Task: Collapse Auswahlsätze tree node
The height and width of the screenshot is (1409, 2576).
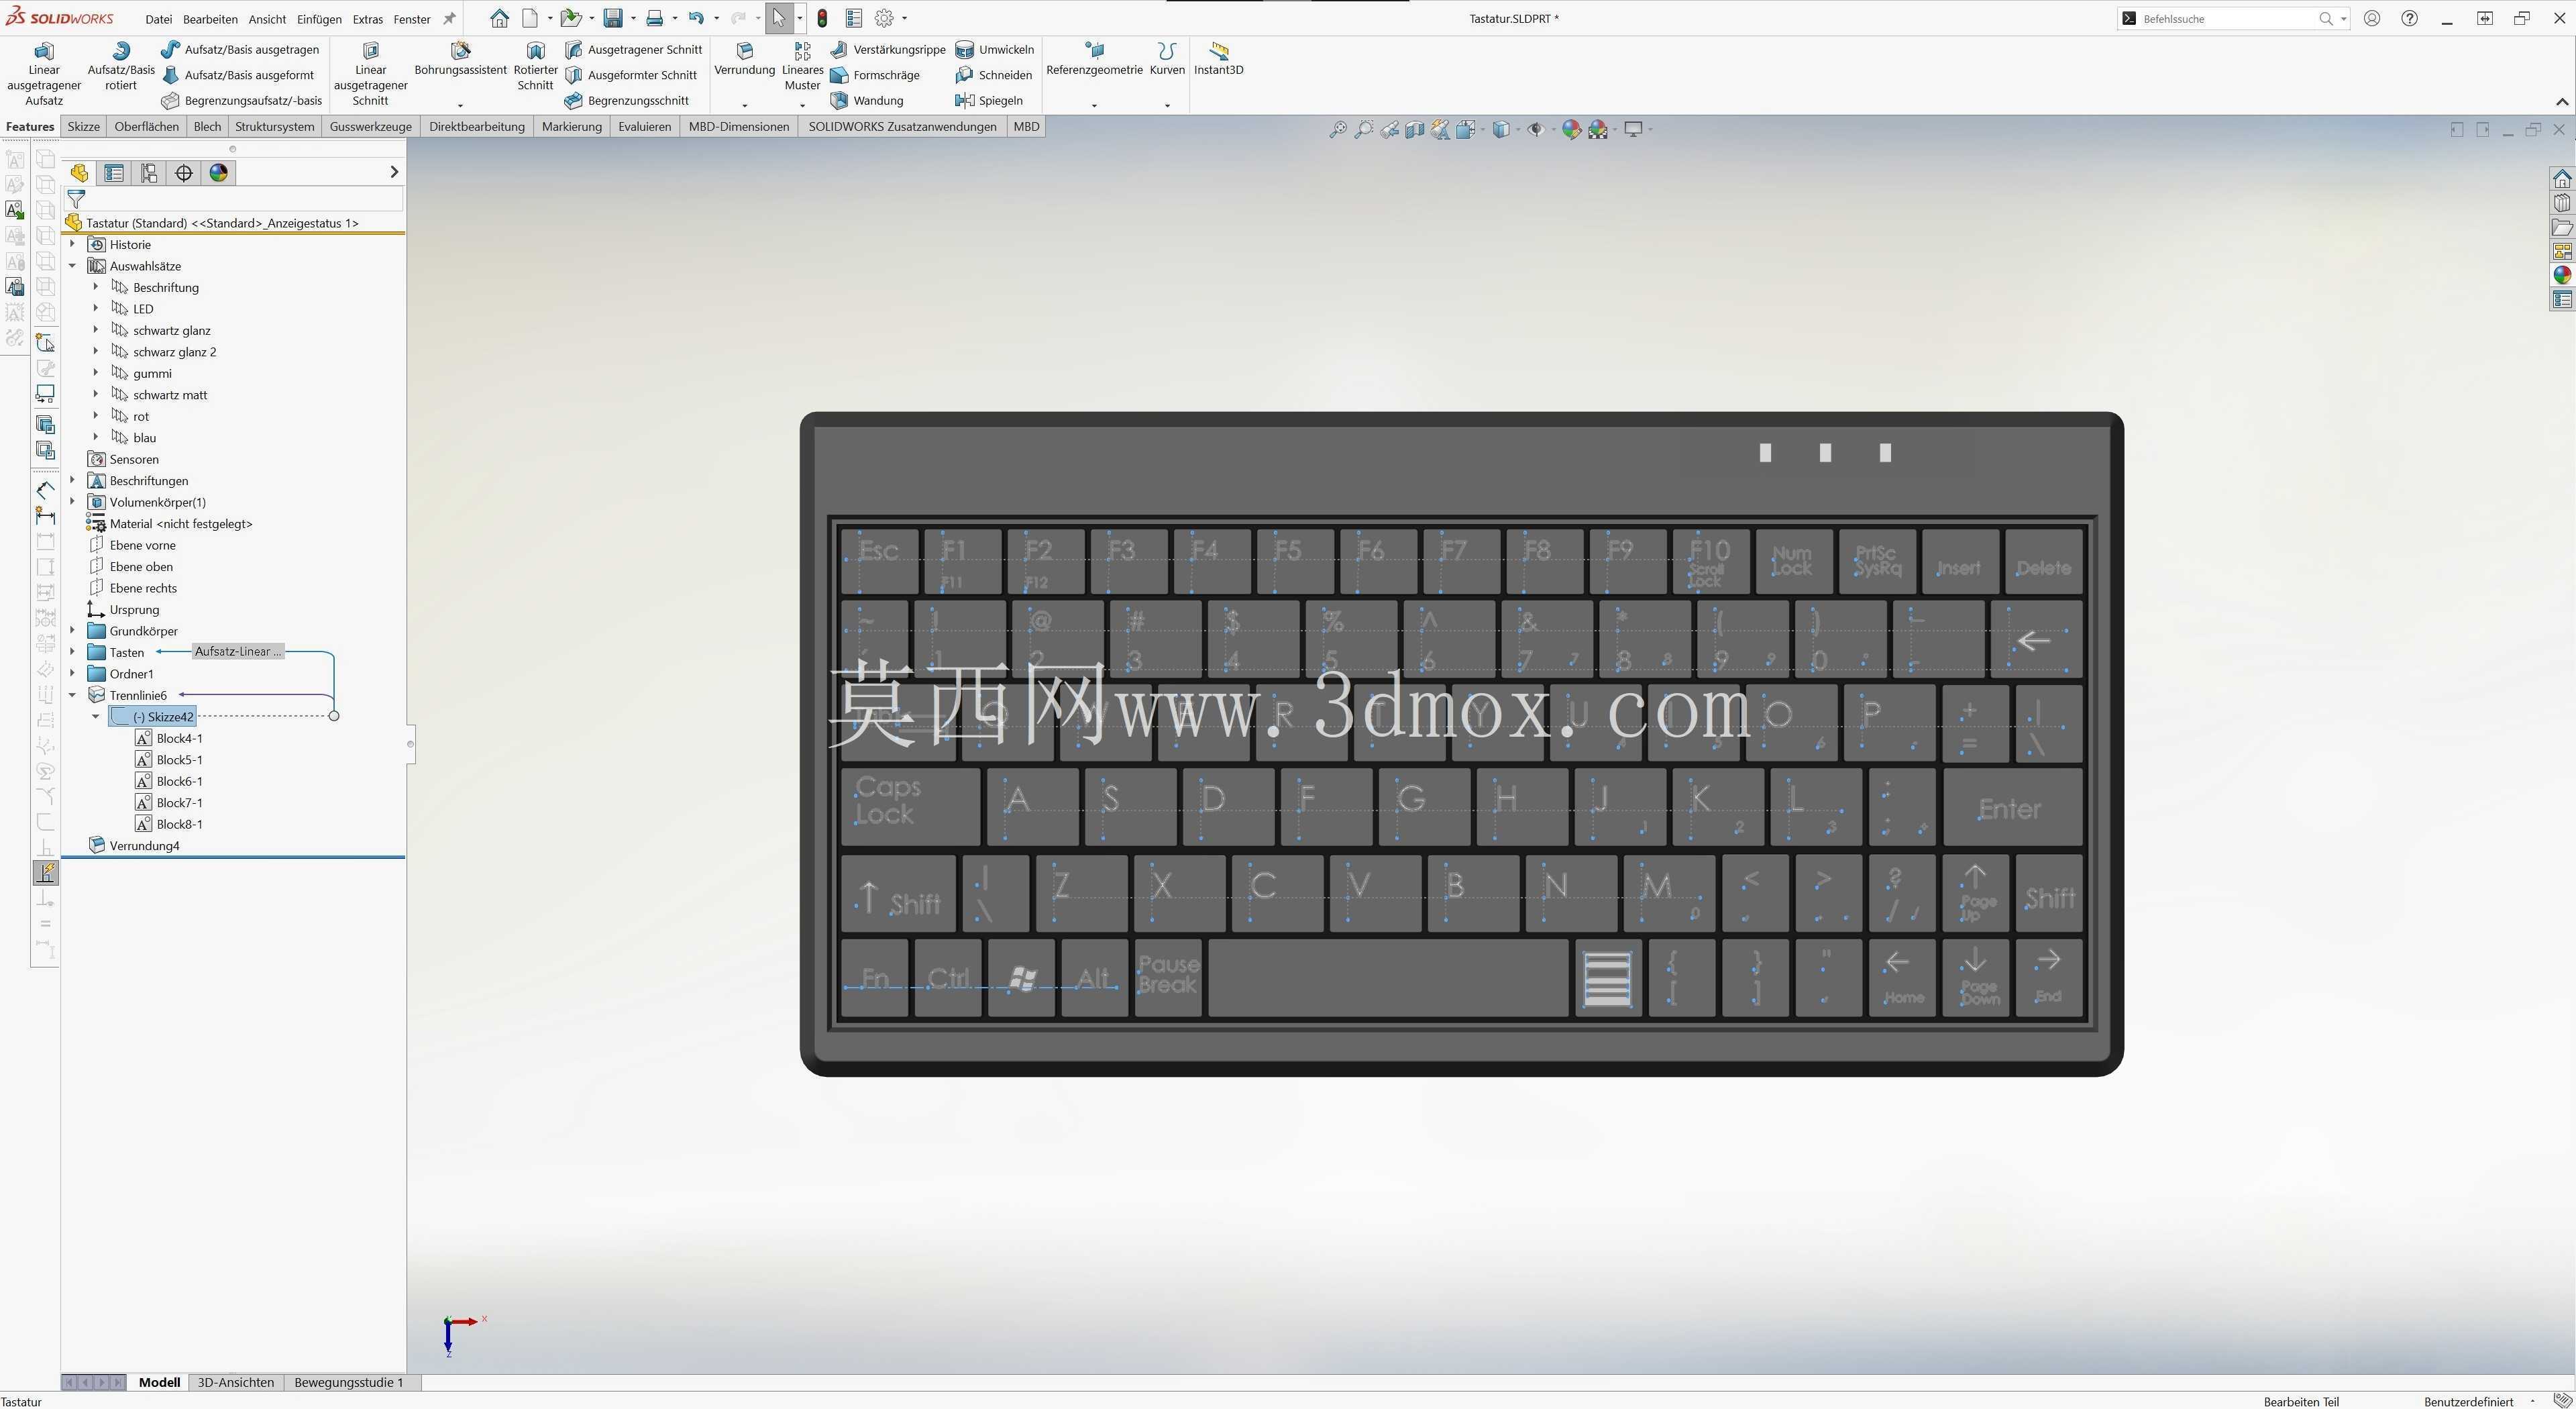Action: pyautogui.click(x=72, y=266)
